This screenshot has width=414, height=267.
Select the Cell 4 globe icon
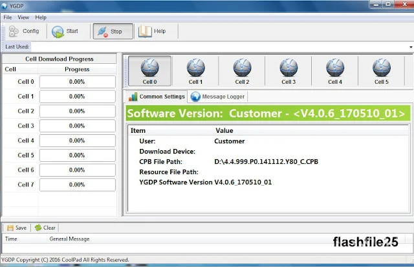tap(335, 68)
